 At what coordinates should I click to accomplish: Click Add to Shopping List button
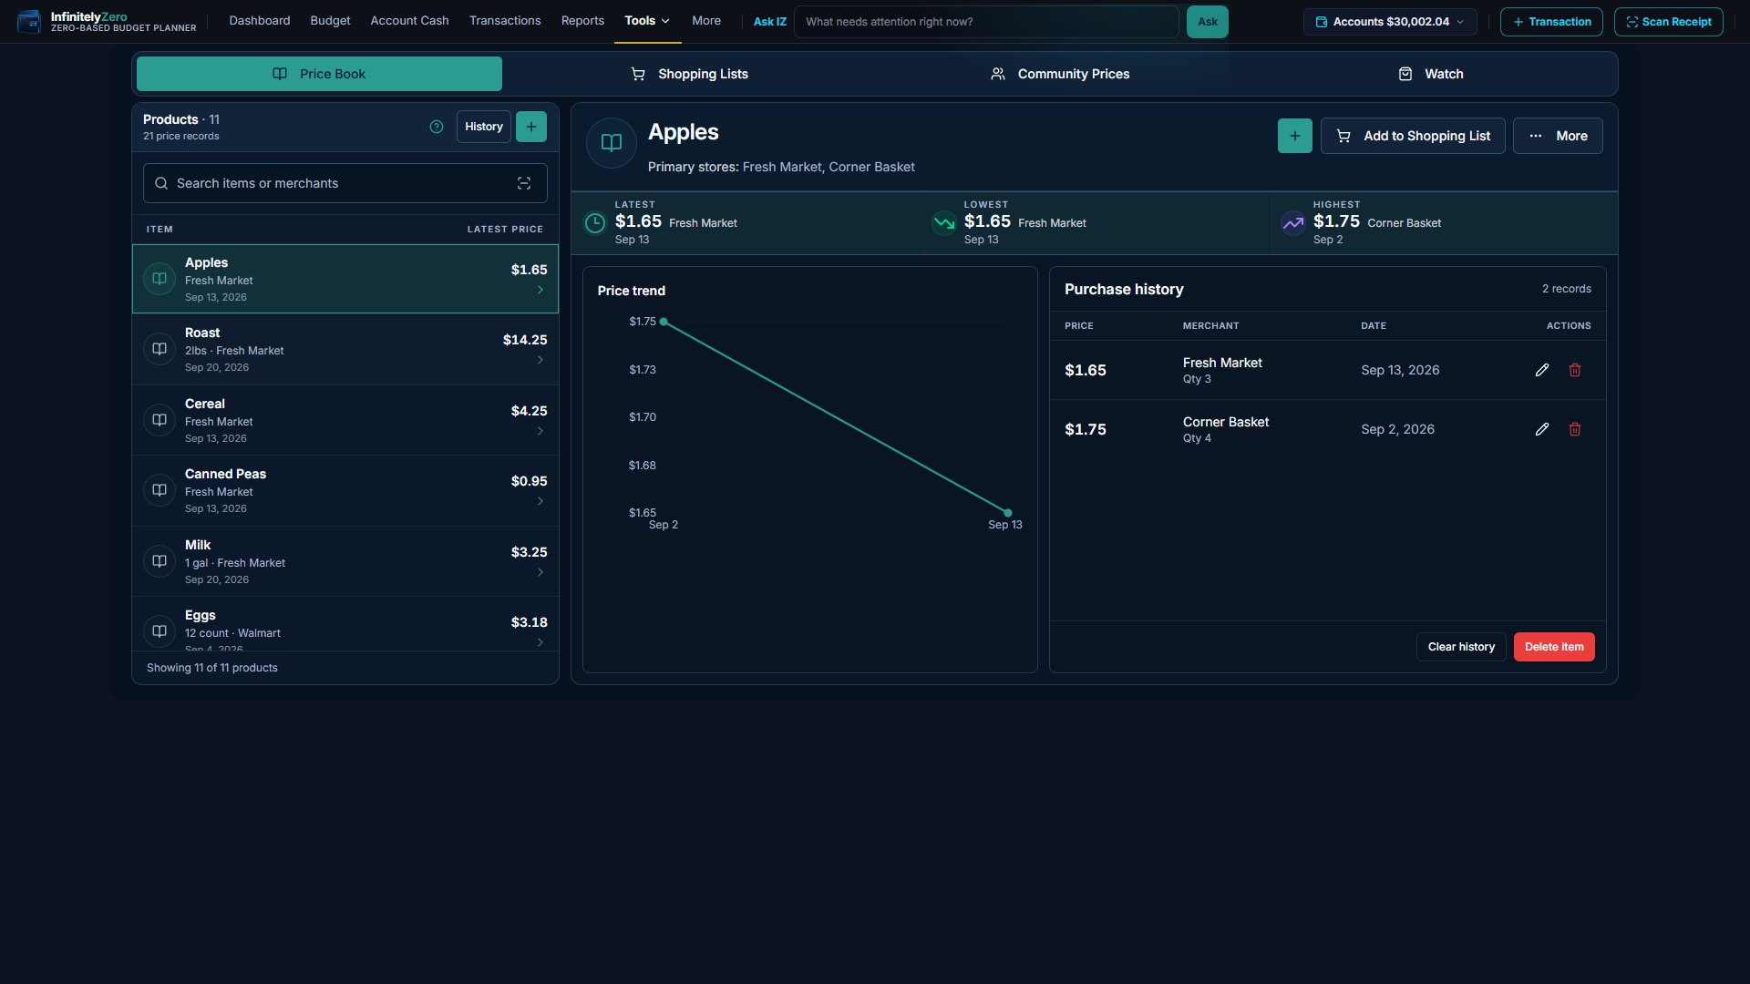click(1413, 136)
